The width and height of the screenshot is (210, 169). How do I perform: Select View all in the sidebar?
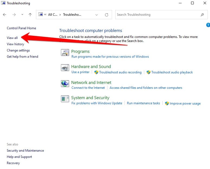point(12,38)
